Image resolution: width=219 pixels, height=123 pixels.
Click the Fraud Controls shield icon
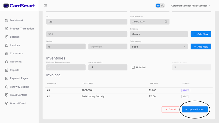point(7,95)
